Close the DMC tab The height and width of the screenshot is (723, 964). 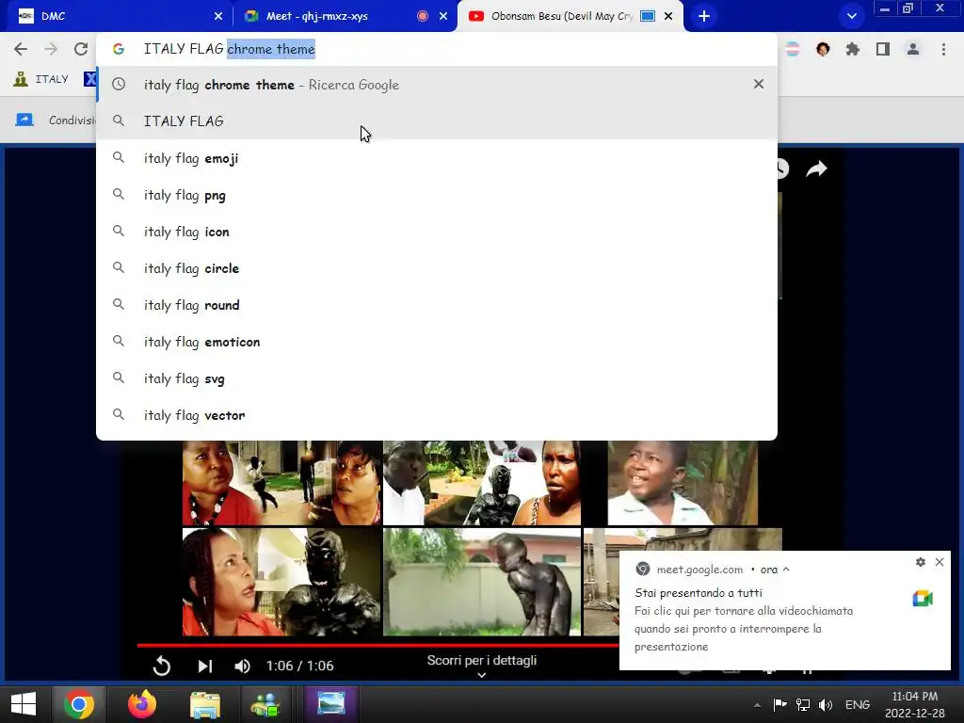point(218,16)
